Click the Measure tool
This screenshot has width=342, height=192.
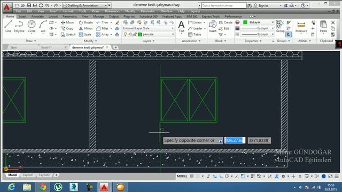(x=301, y=27)
